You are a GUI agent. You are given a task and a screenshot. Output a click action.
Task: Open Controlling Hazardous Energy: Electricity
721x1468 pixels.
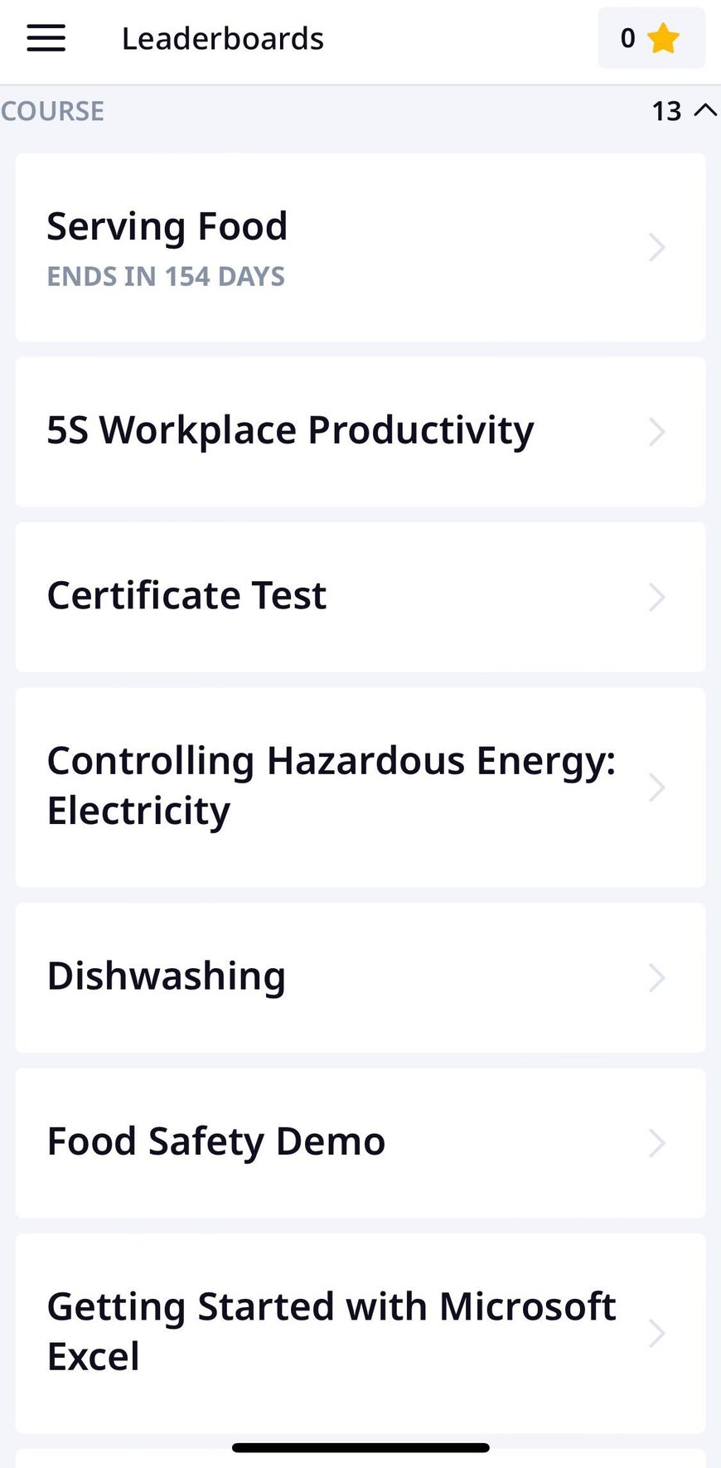[330, 786]
